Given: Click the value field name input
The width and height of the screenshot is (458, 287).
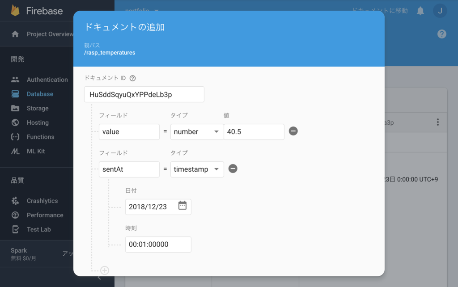Looking at the screenshot, I should (x=129, y=132).
